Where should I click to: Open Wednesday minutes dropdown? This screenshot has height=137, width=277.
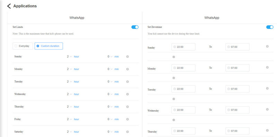tap(110, 94)
